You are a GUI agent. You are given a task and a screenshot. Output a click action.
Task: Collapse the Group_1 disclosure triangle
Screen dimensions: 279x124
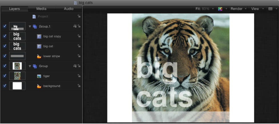click(30, 27)
